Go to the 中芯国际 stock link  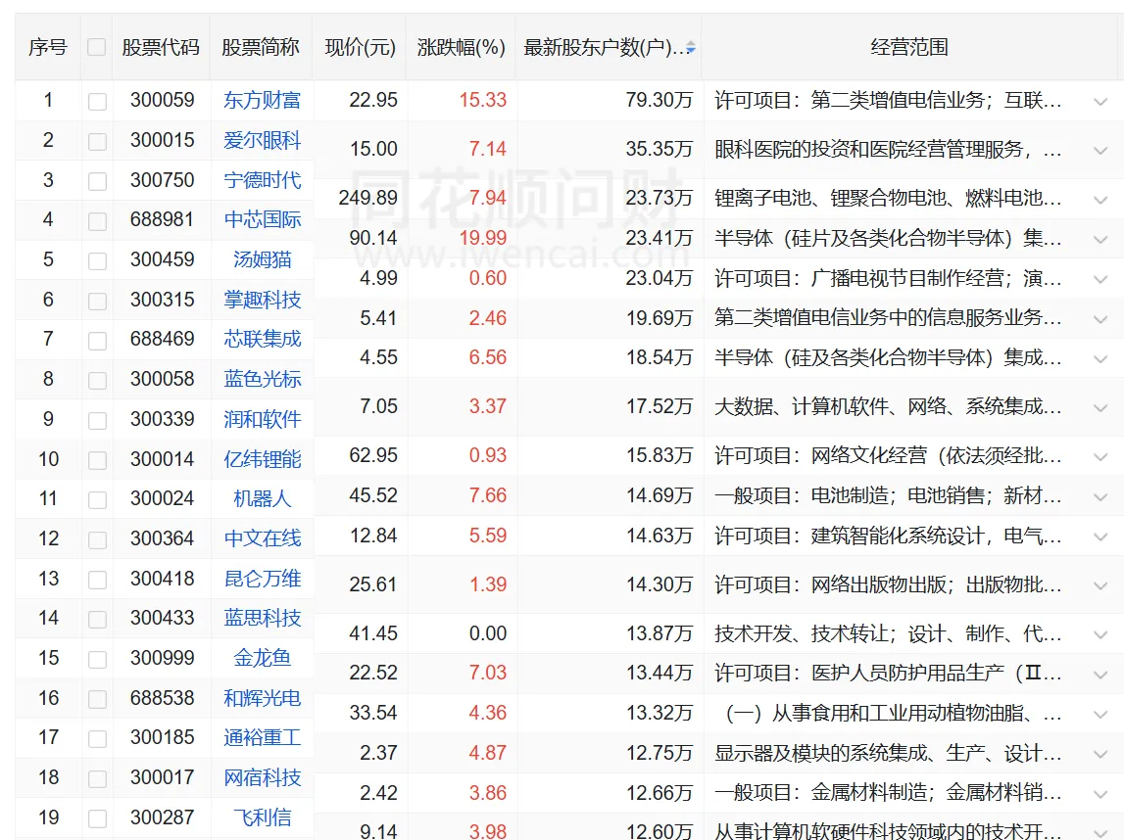(262, 220)
